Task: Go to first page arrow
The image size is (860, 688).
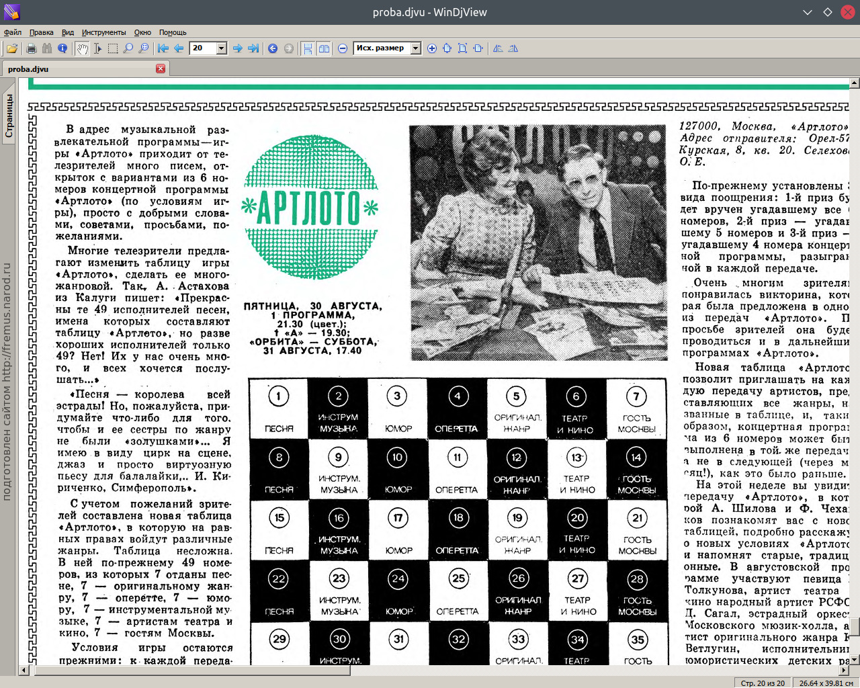Action: coord(163,48)
